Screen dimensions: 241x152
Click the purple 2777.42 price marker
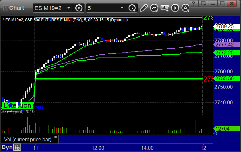pyautogui.click(x=226, y=45)
